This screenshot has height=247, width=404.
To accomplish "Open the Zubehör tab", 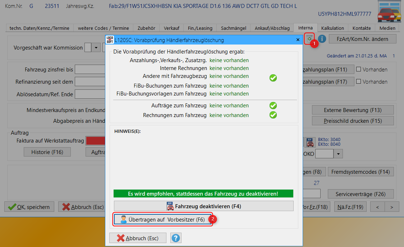I will [146, 28].
